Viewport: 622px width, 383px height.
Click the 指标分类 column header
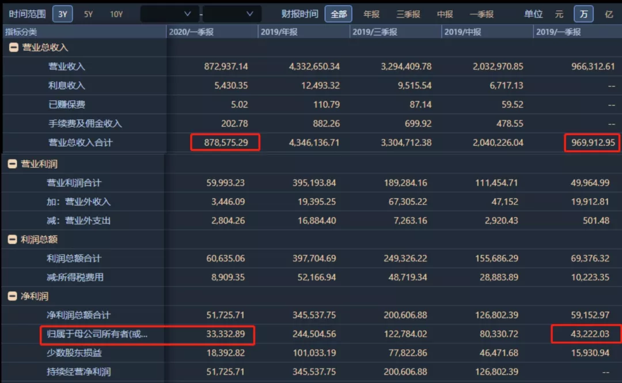[x=21, y=32]
